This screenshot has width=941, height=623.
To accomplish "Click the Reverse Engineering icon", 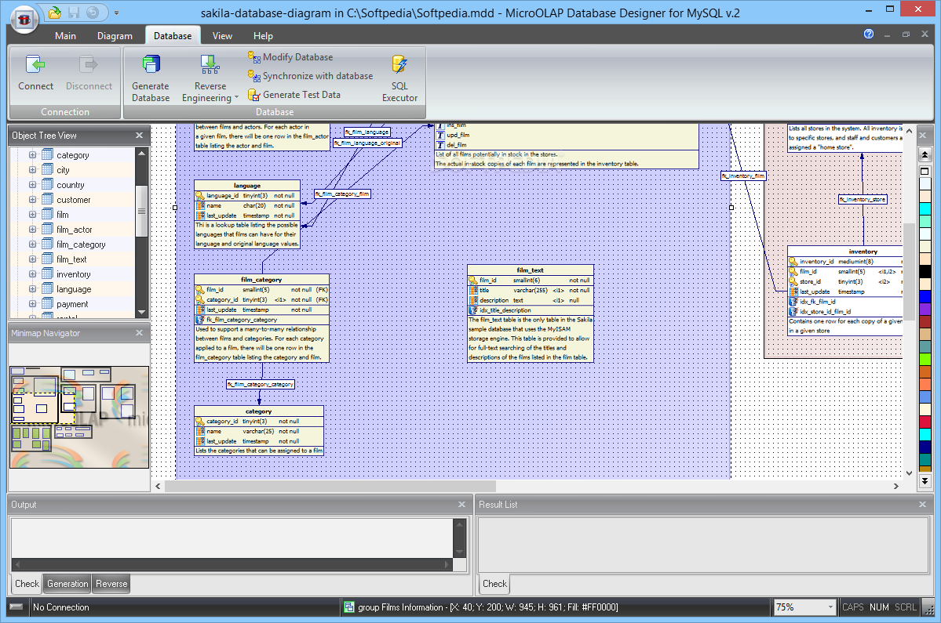I will pos(210,64).
